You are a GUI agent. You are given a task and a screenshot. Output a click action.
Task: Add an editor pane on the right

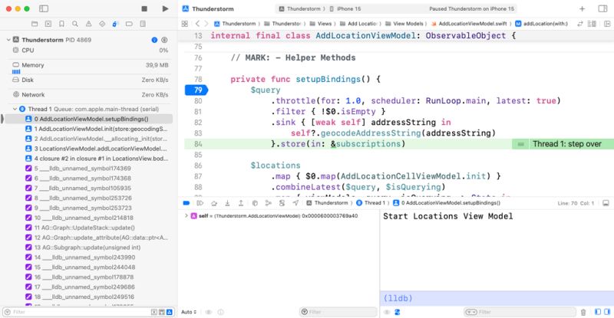(x=607, y=24)
